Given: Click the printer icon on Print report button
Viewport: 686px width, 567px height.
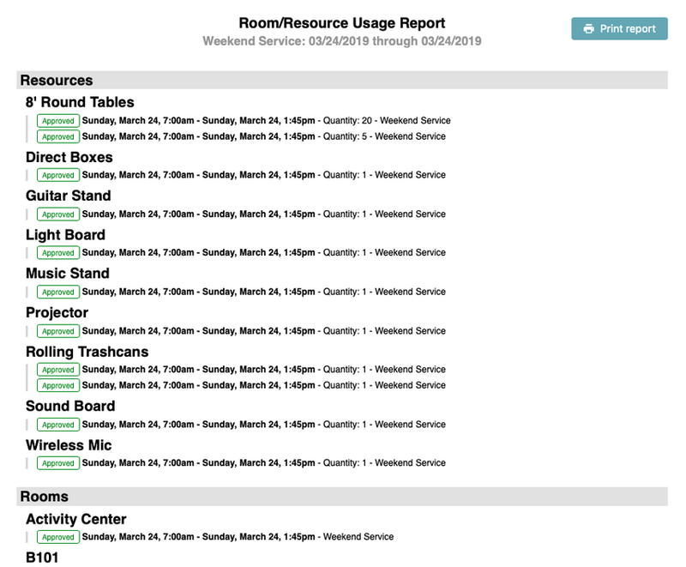Looking at the screenshot, I should coord(588,28).
